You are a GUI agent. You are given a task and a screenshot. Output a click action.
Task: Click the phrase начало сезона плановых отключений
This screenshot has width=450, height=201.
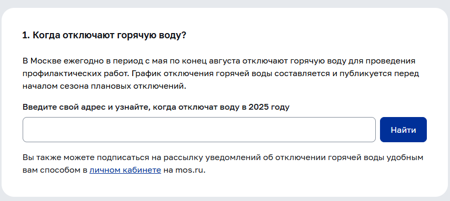tap(104, 86)
